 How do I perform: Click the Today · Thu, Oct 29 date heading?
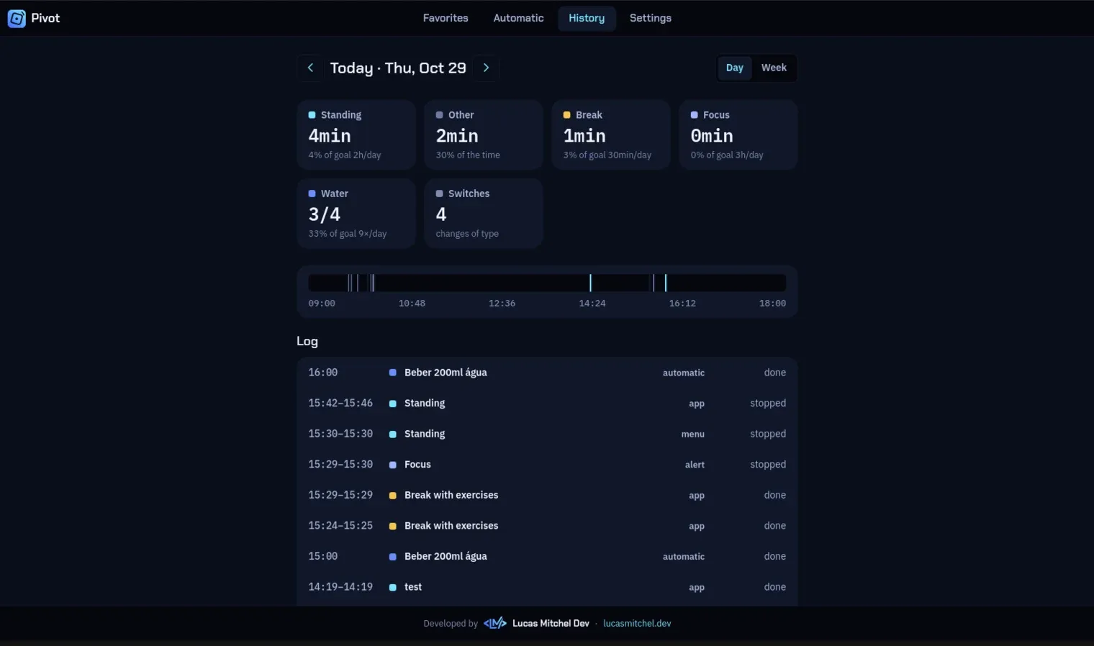click(398, 68)
